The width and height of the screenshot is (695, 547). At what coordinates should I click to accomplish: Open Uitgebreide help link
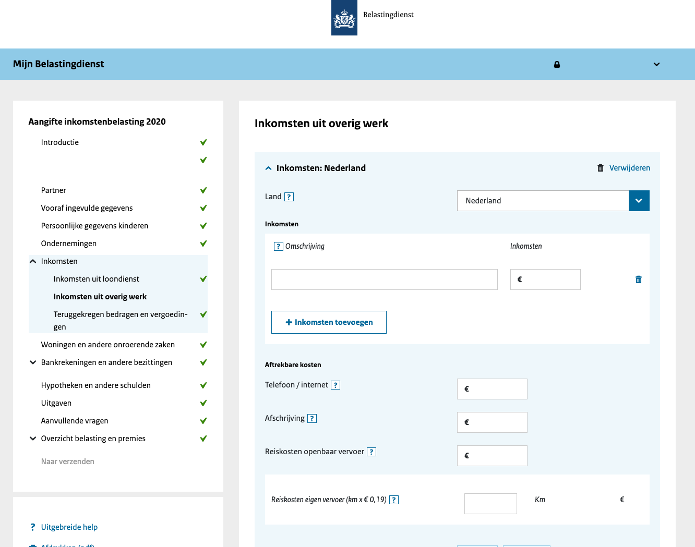69,527
